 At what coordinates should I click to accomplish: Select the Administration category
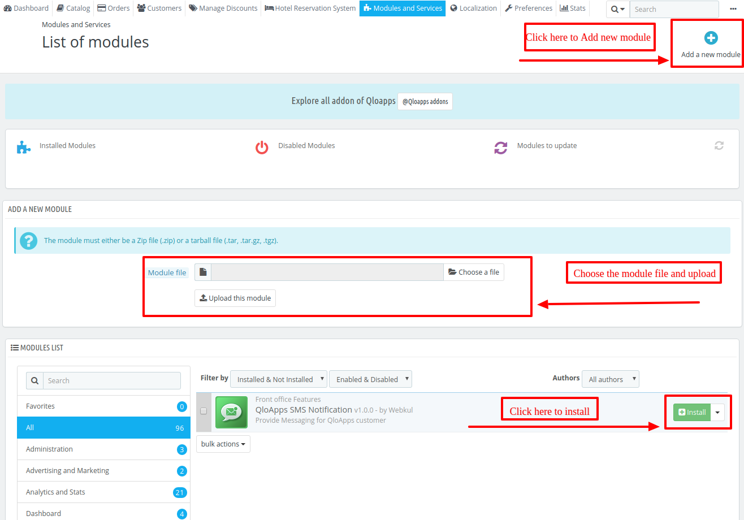[104, 449]
